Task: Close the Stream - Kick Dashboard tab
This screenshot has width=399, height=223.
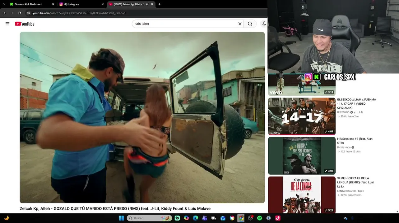Action: (53, 4)
